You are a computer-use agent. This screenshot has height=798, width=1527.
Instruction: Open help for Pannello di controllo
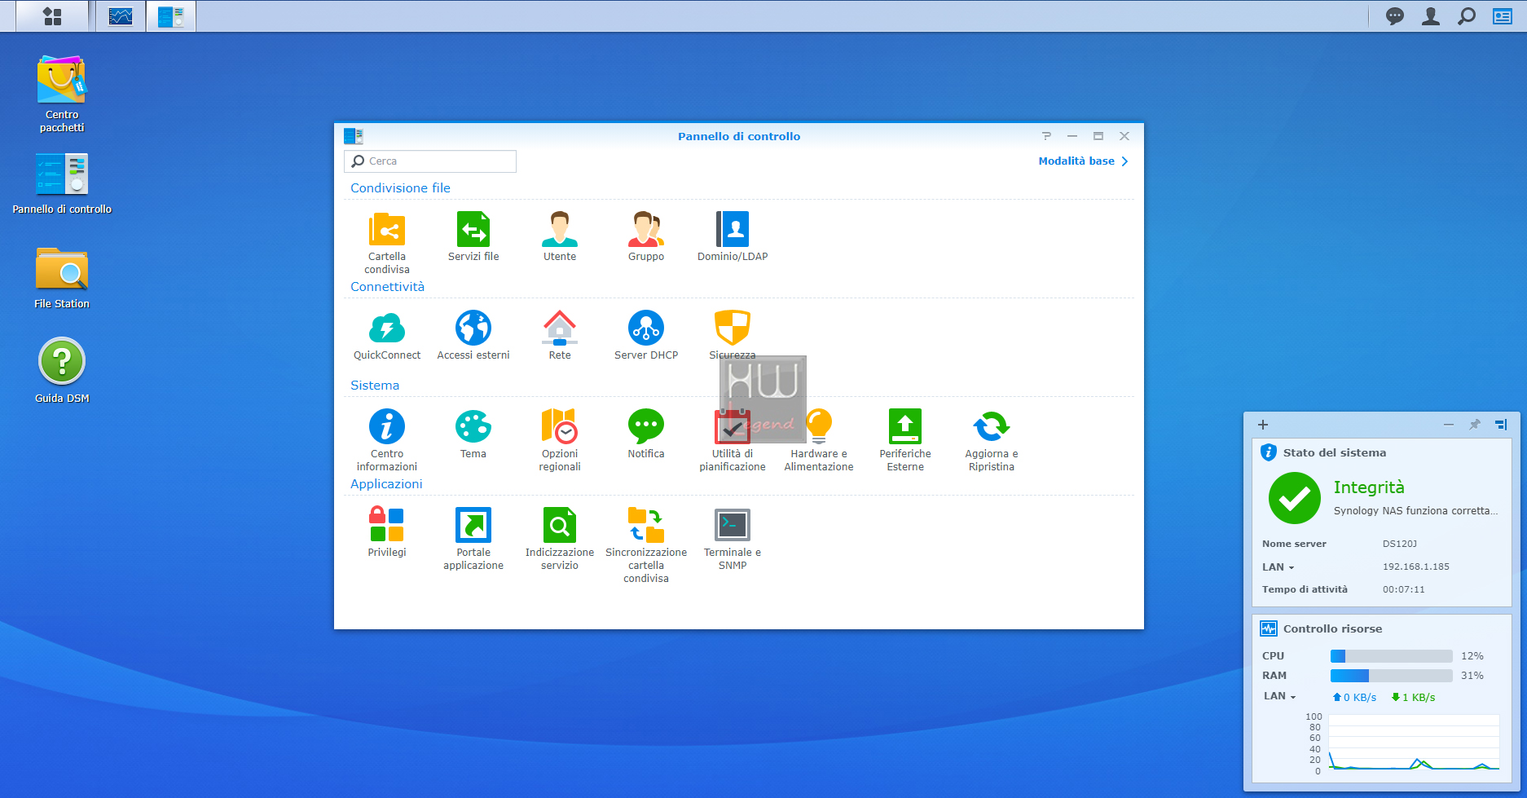pyautogui.click(x=1046, y=136)
